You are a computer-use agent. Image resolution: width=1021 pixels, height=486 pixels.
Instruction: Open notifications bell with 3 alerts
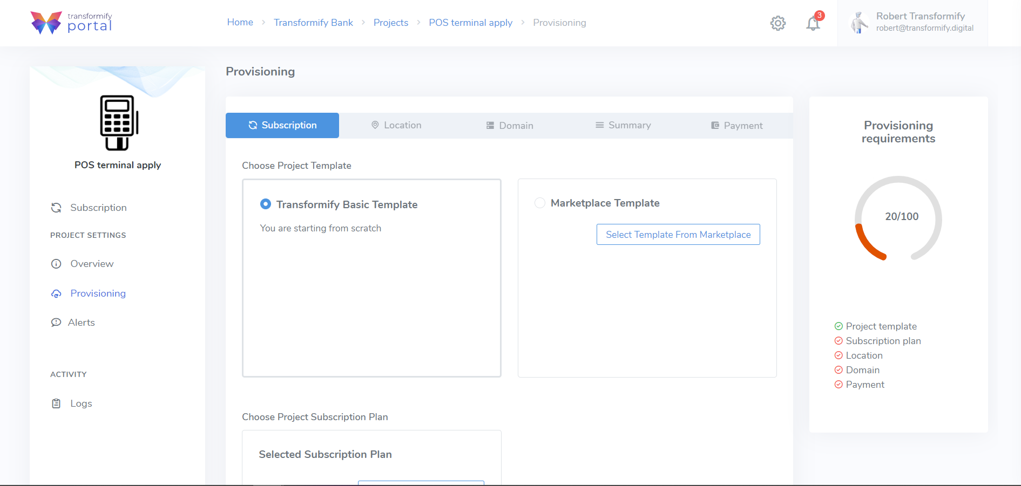(x=813, y=23)
